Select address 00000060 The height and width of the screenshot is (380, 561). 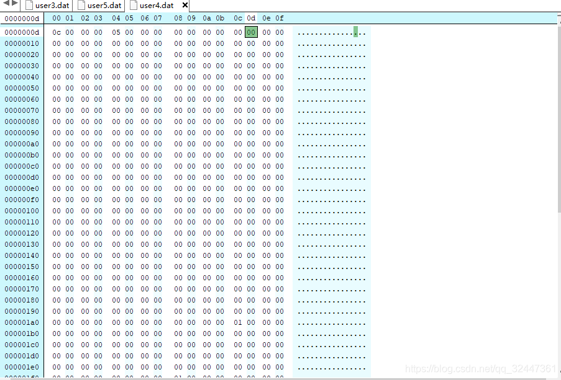(22, 99)
